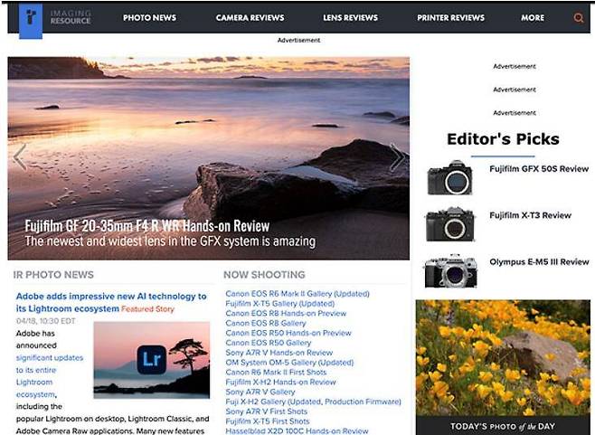Open Sony A7R V Gallery link

click(260, 392)
